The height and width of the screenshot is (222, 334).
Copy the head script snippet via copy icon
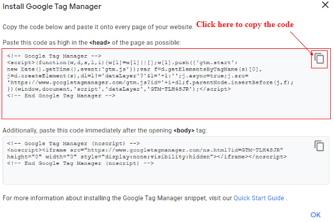(319, 58)
